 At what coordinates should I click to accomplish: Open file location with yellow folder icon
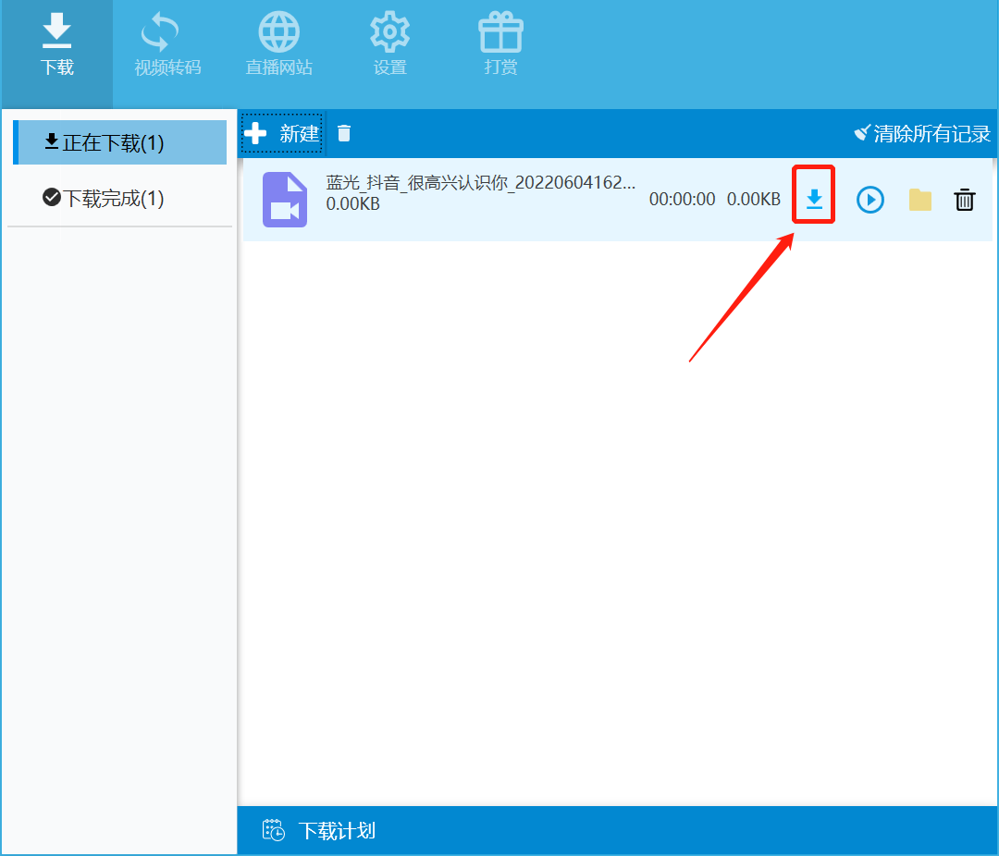point(919,200)
